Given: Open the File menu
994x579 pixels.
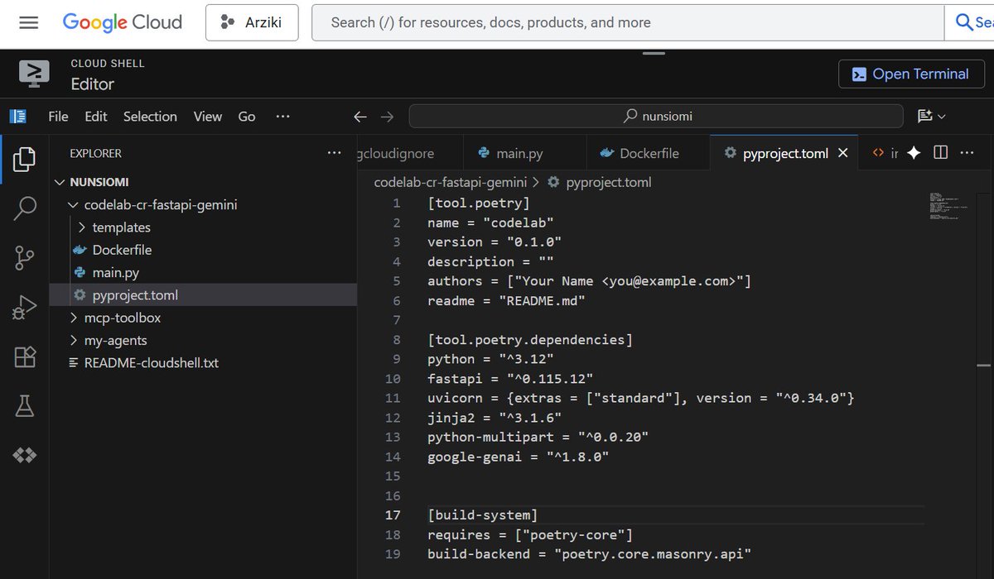Looking at the screenshot, I should pos(58,117).
